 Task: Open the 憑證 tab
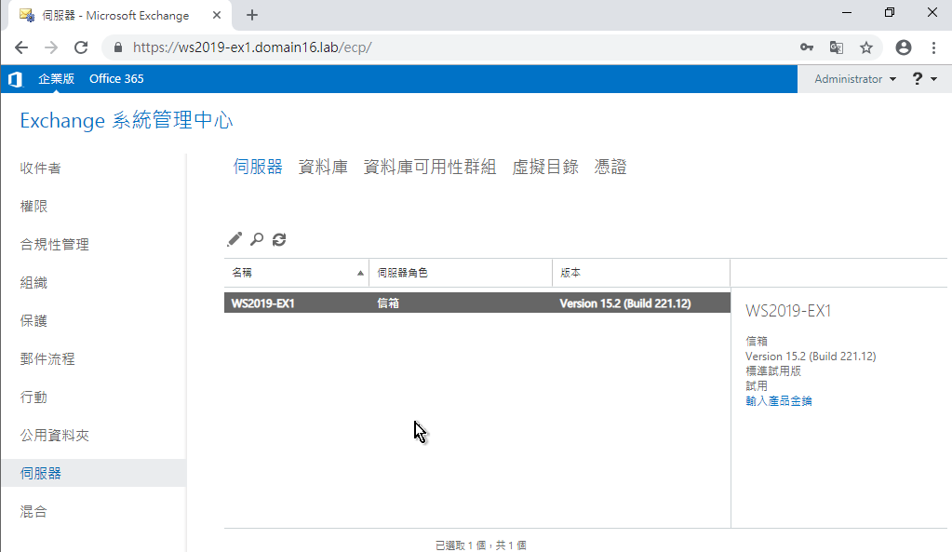(610, 167)
